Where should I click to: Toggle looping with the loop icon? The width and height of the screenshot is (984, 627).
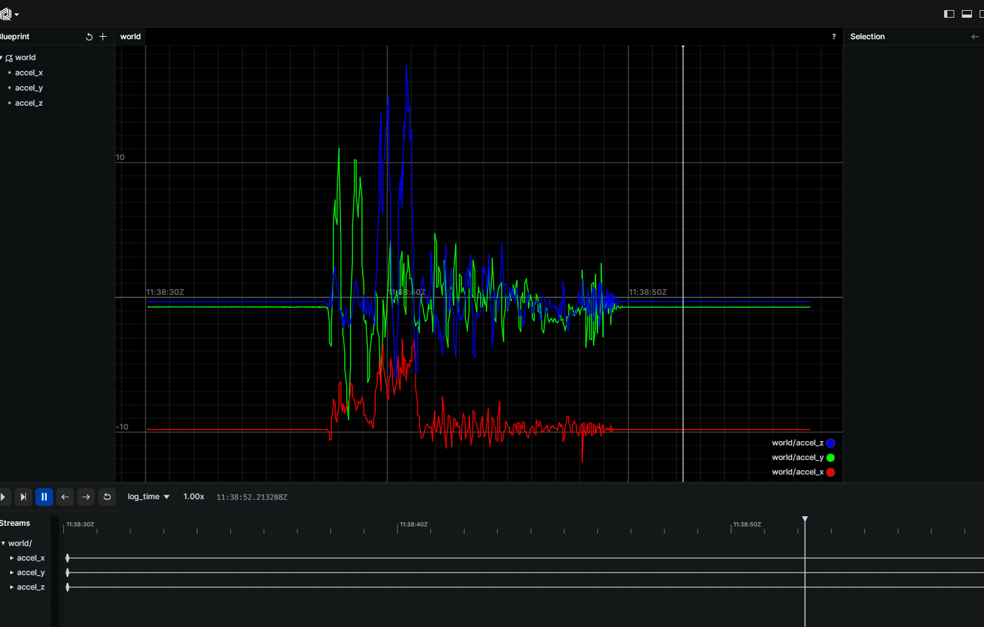point(107,497)
